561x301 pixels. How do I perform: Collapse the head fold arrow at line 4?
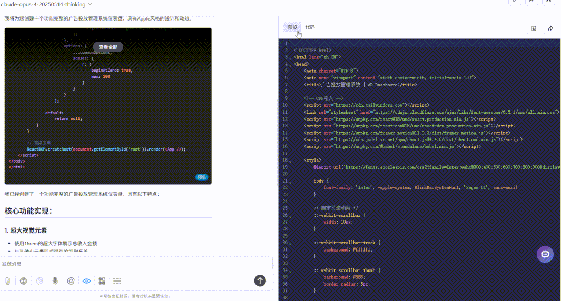coord(290,65)
